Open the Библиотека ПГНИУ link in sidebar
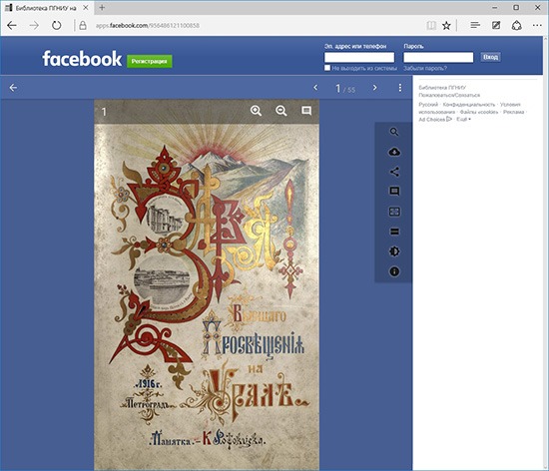 [442, 88]
